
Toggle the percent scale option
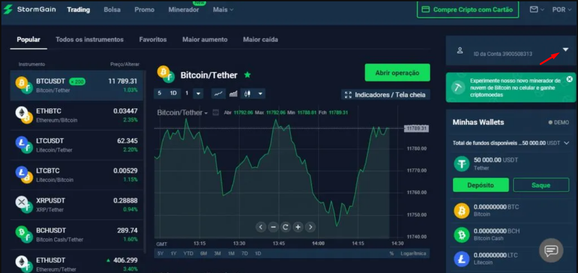tap(391, 254)
